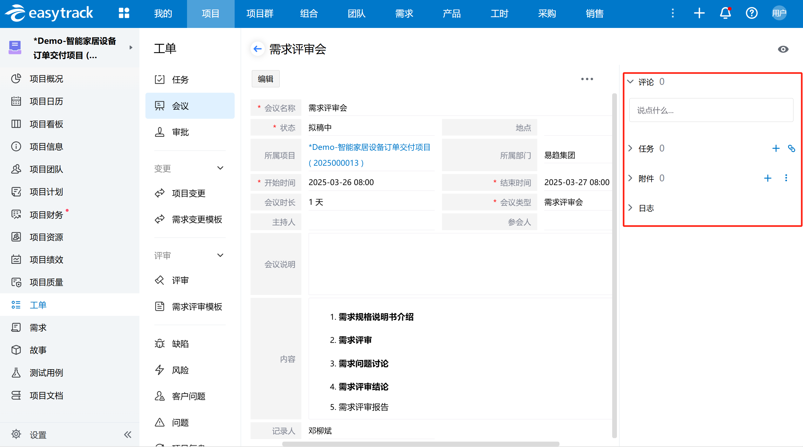This screenshot has width=803, height=447.
Task: Click the top bar plus icon
Action: [699, 13]
